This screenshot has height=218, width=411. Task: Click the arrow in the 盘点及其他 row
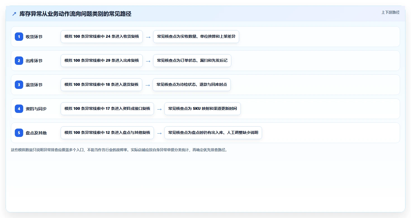point(159,133)
